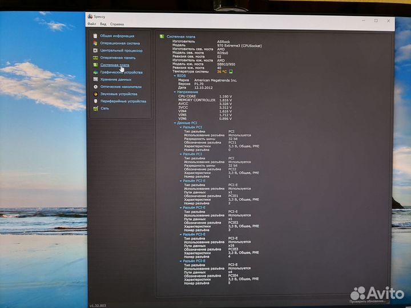
Task: Collapse the Разъём PCI-E group containing PCIE3
Action: (180, 234)
